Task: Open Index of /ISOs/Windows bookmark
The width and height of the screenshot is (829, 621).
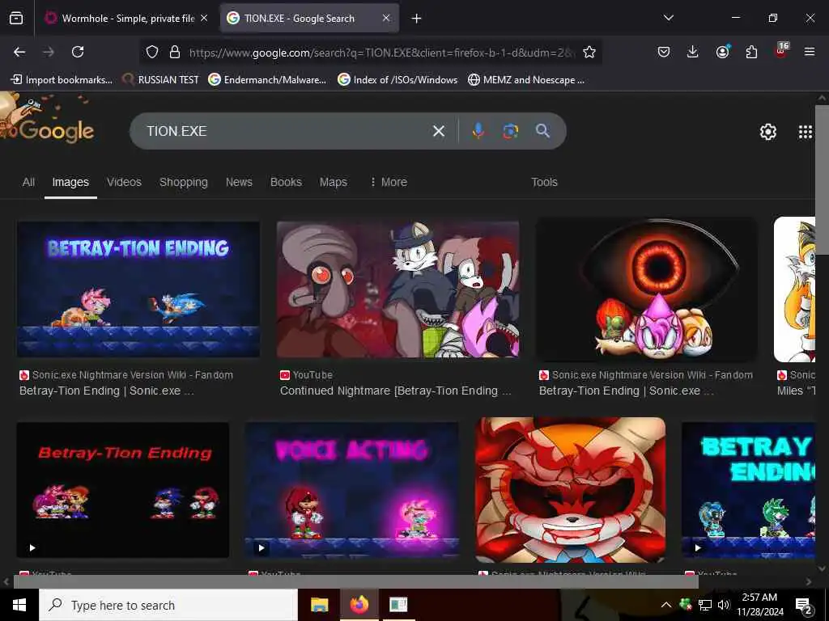Action: coord(397,80)
